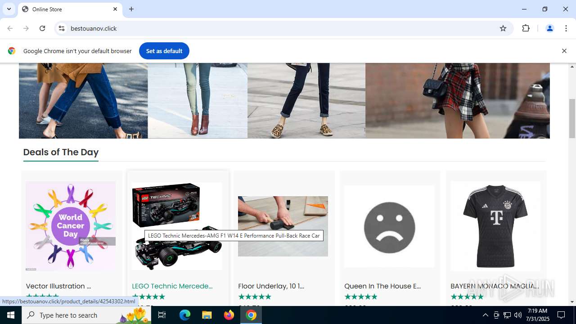The image size is (576, 324).
Task: Open Floor Underlay, 10 1... product link
Action: click(271, 286)
